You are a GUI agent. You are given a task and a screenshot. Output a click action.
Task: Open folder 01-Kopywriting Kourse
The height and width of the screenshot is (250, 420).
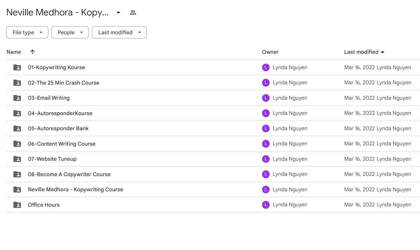coord(56,67)
